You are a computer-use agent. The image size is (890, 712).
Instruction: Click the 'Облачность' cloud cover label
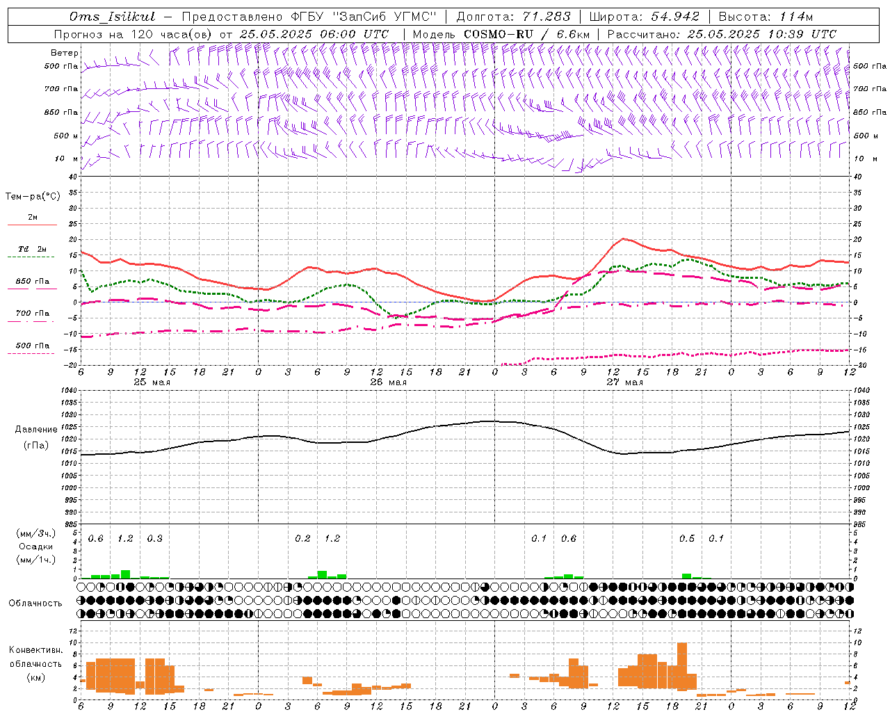pyautogui.click(x=35, y=604)
